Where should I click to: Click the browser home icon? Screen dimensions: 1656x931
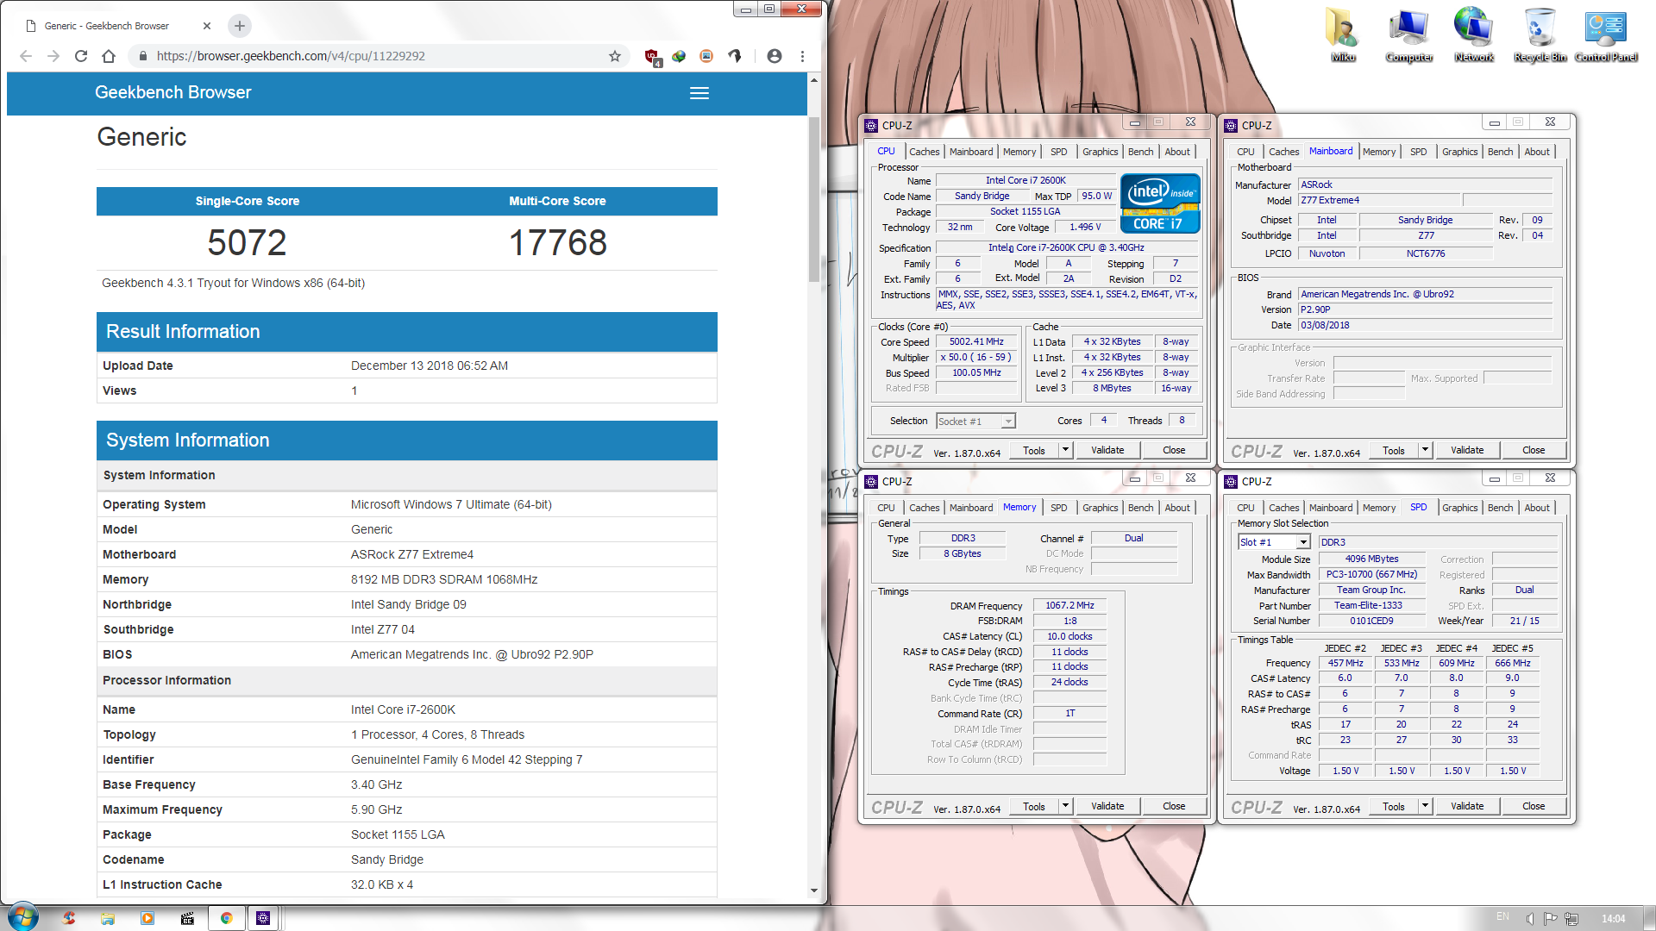109,56
